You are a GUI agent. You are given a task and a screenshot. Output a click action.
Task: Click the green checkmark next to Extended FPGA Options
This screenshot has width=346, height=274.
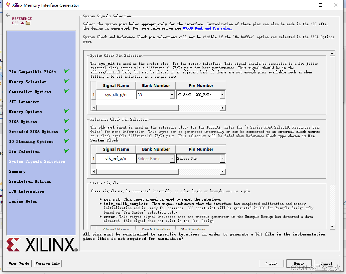tap(67, 131)
